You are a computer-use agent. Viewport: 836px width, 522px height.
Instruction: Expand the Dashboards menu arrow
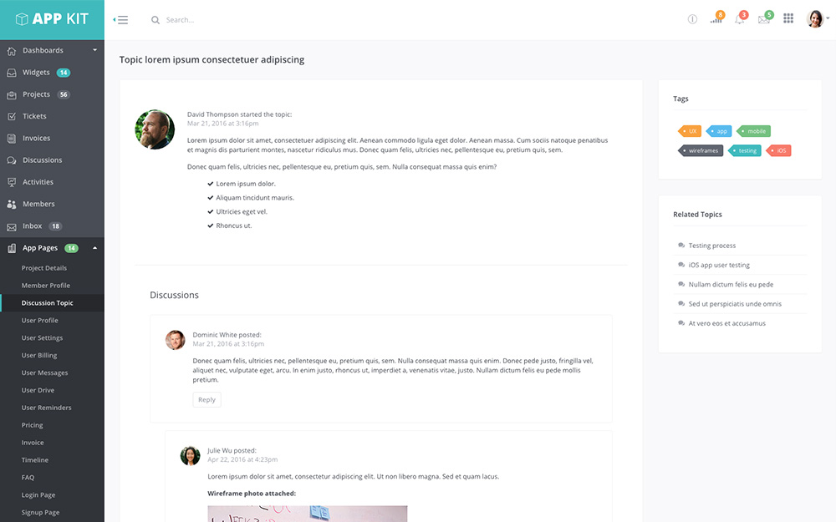click(x=94, y=51)
